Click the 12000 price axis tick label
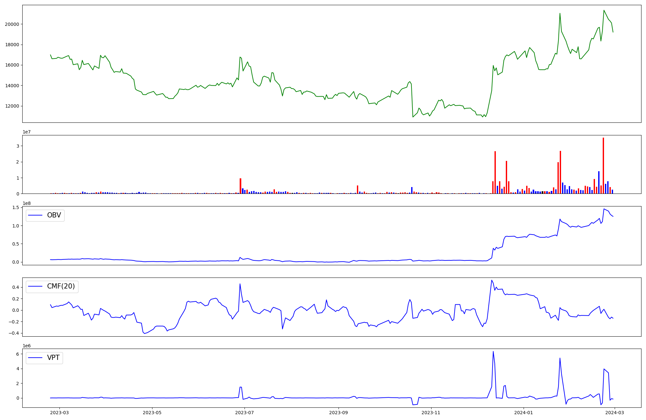The width and height of the screenshot is (646, 420). pyautogui.click(x=12, y=106)
